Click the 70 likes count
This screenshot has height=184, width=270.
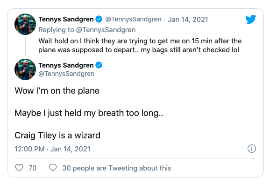click(x=32, y=168)
